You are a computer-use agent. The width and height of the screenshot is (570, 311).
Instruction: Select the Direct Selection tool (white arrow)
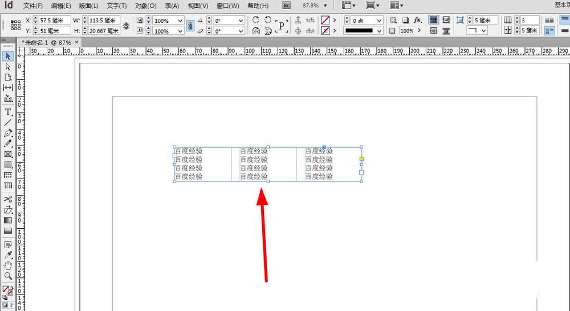coord(8,67)
